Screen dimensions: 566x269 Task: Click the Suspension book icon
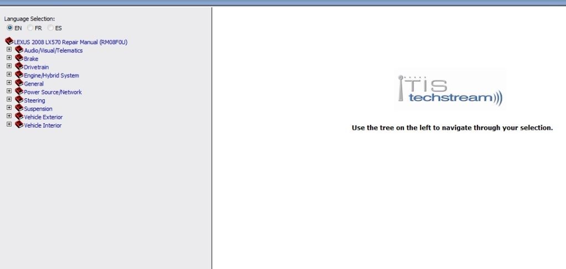[19, 108]
